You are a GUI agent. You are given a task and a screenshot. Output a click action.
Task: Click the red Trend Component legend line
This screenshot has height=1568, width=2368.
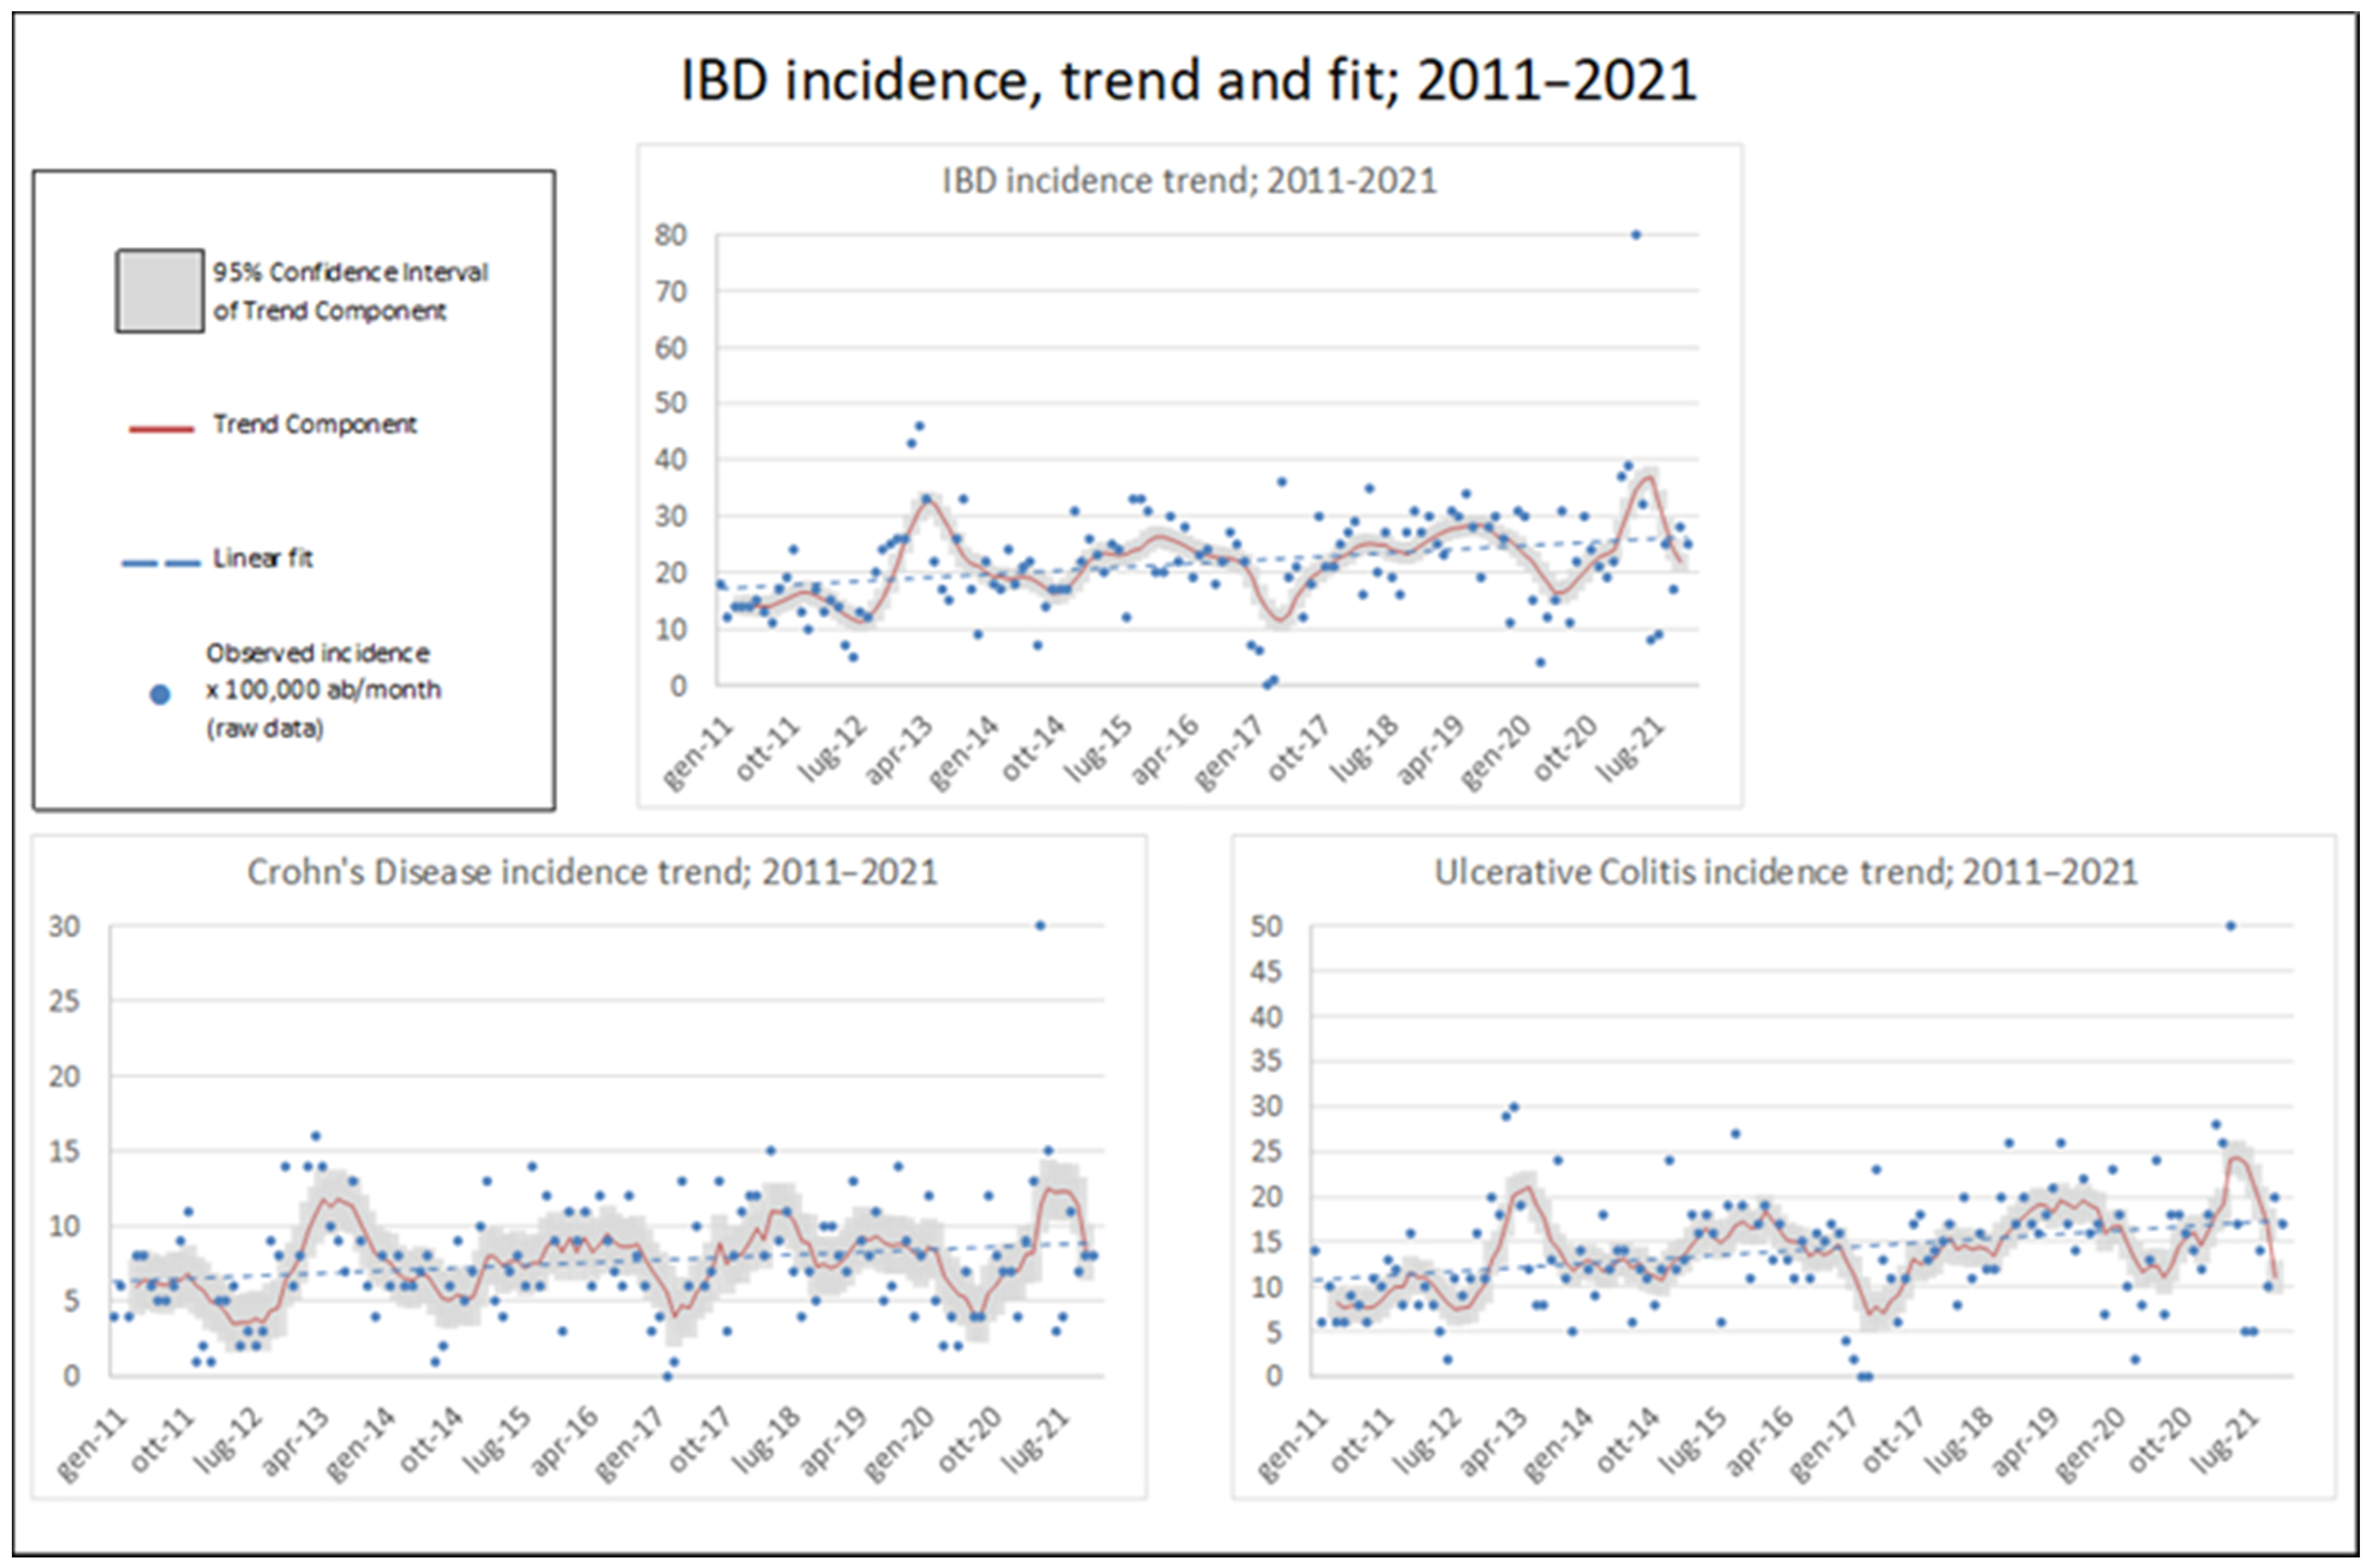click(x=160, y=429)
